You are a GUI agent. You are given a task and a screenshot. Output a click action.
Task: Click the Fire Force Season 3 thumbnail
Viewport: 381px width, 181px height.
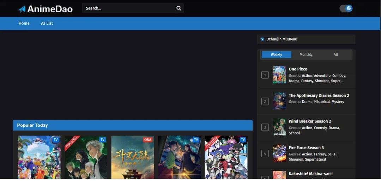tap(279, 153)
